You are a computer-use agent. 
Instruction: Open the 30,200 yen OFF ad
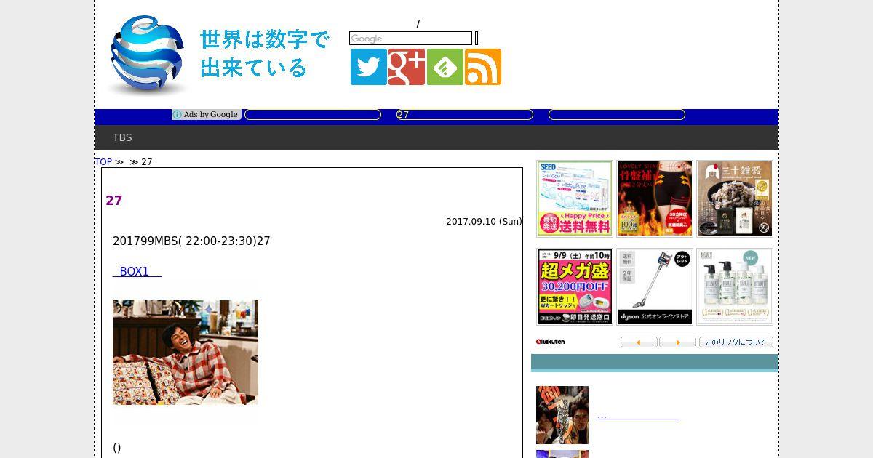575,286
